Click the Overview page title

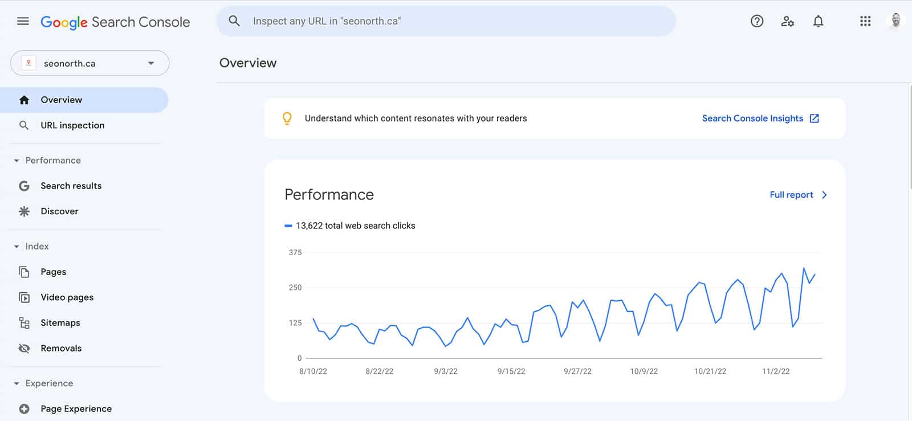point(248,63)
